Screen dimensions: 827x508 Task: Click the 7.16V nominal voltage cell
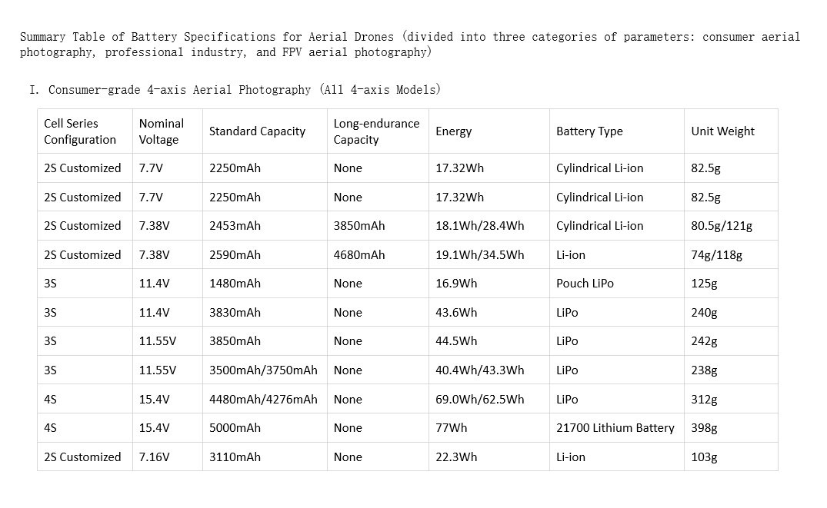(x=167, y=457)
